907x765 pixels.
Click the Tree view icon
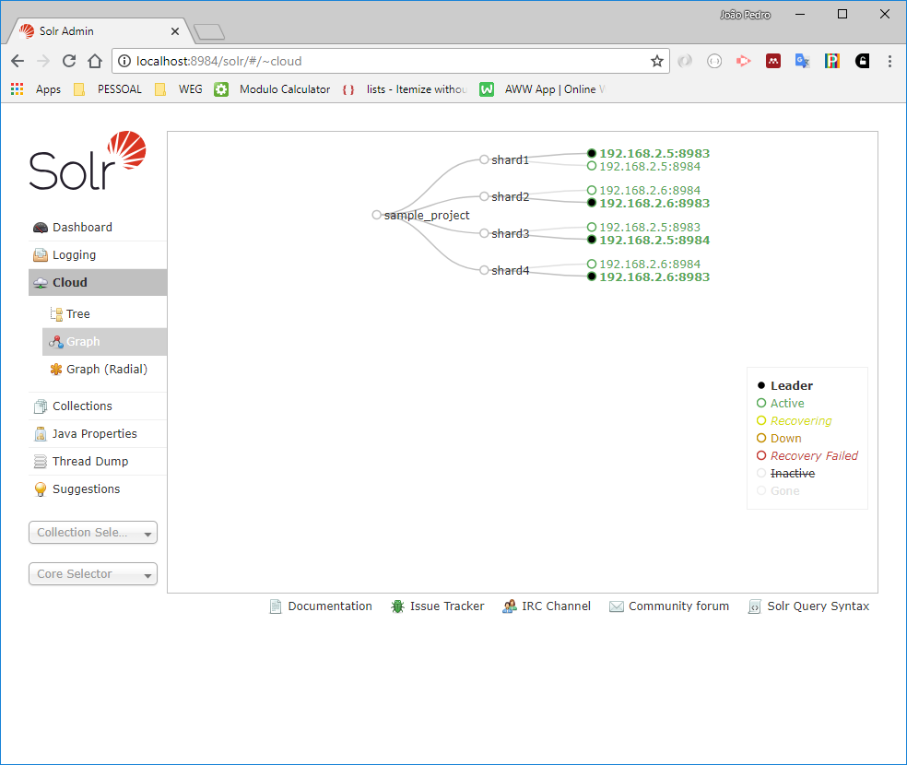point(56,314)
